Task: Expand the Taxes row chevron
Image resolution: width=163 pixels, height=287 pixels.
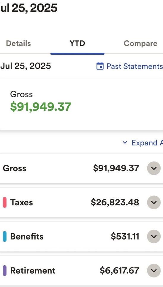Action: [154, 202]
